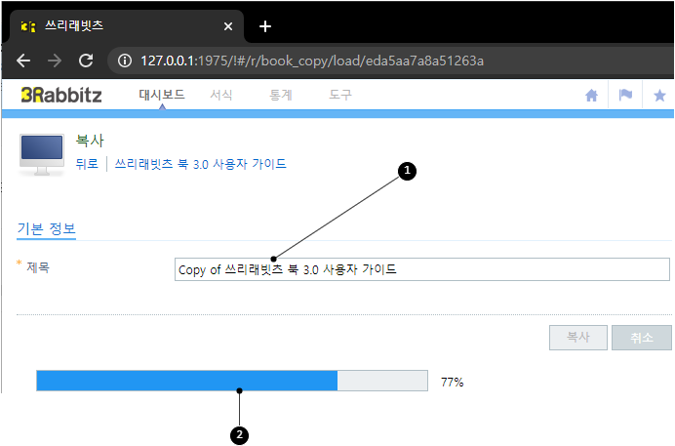Image resolution: width=675 pixels, height=446 pixels.
Task: Open the 서식 menu
Action: click(221, 95)
